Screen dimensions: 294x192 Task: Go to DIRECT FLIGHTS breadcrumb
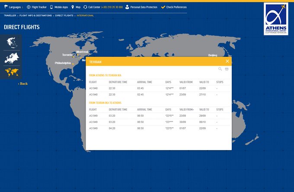click(64, 16)
